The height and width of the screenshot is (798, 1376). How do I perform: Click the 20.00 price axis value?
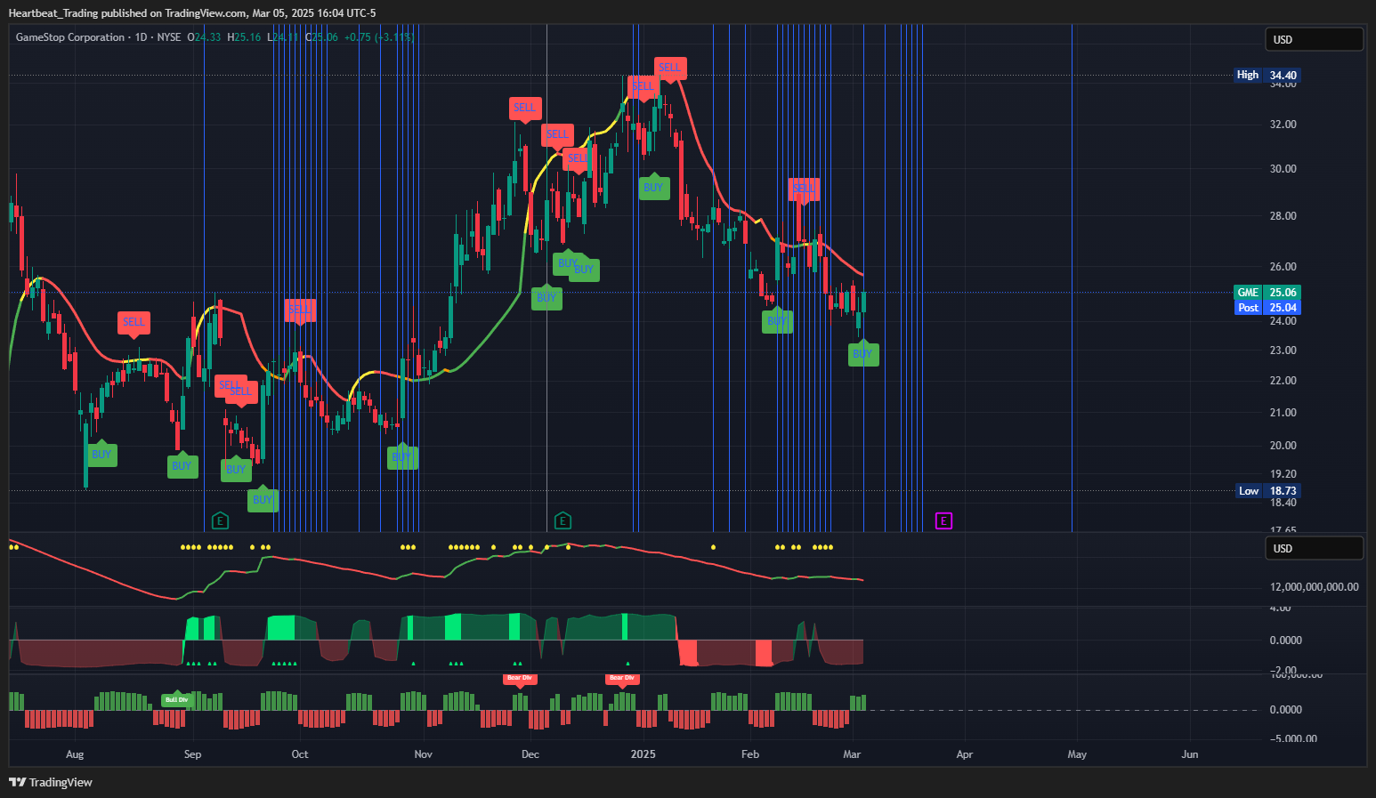(x=1283, y=446)
